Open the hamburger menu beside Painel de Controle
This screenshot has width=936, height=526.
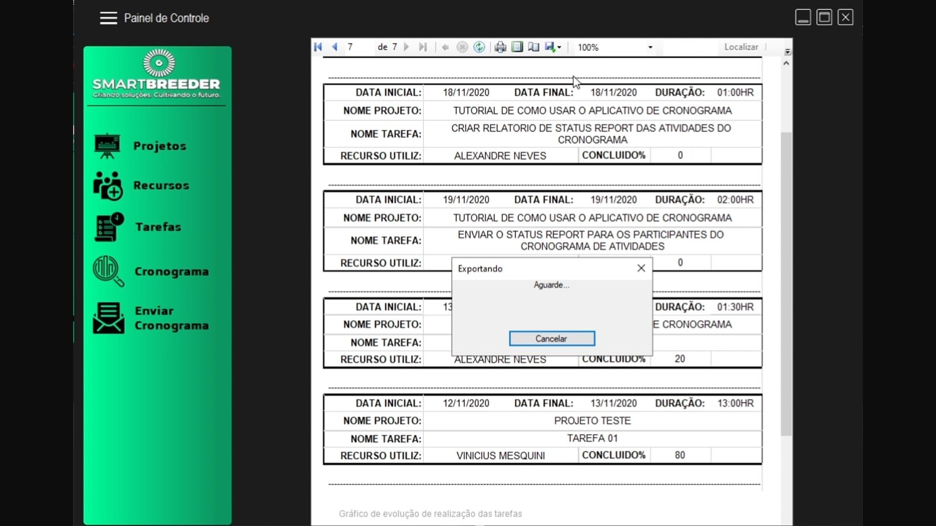(108, 18)
